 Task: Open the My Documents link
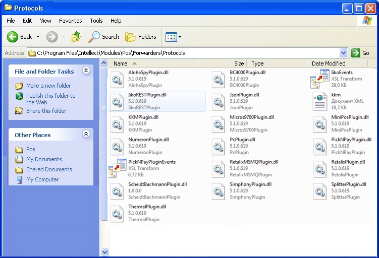[44, 159]
